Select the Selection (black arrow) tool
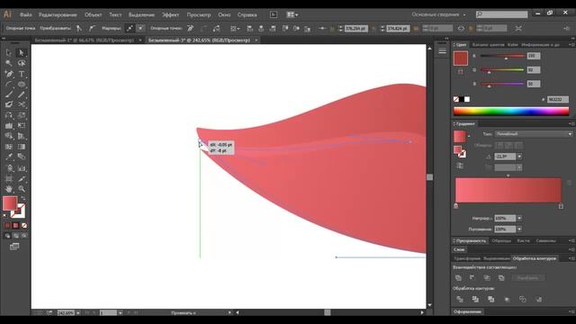The width and height of the screenshot is (576, 324). coord(9,53)
